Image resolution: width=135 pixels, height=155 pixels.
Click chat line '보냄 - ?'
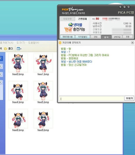coord(65,52)
